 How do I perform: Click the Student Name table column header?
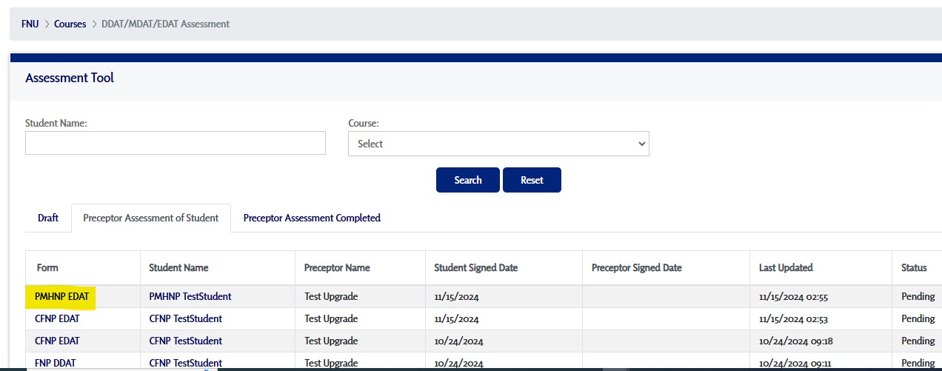(x=178, y=267)
